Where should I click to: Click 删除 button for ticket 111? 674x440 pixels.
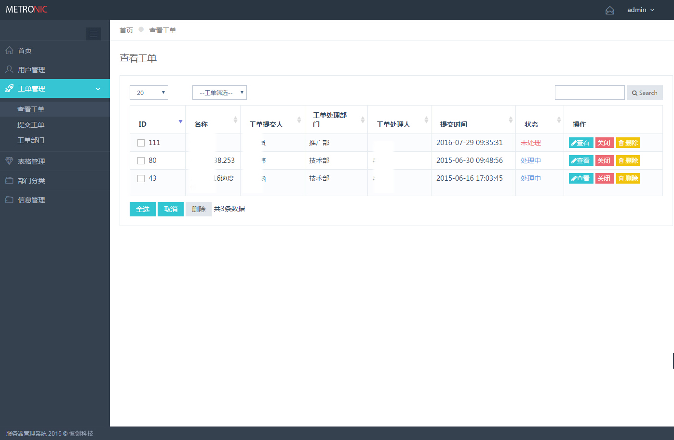628,143
